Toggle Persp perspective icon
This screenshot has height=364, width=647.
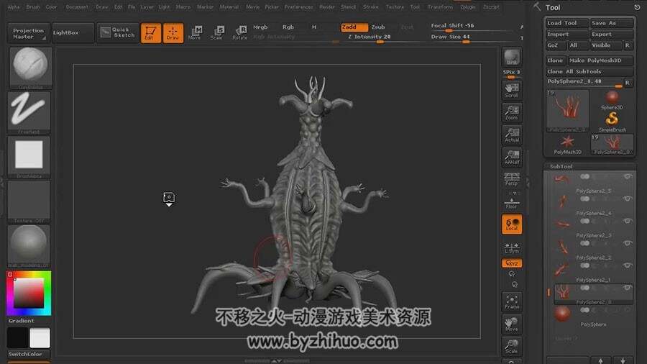[512, 179]
